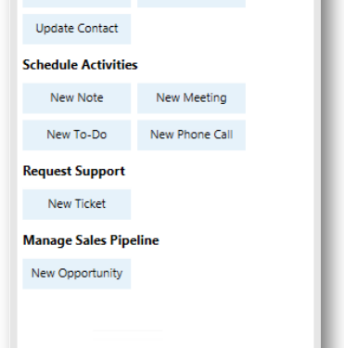Log a New Phone Call
Viewport: 344px width, 348px height.
pyautogui.click(x=191, y=135)
